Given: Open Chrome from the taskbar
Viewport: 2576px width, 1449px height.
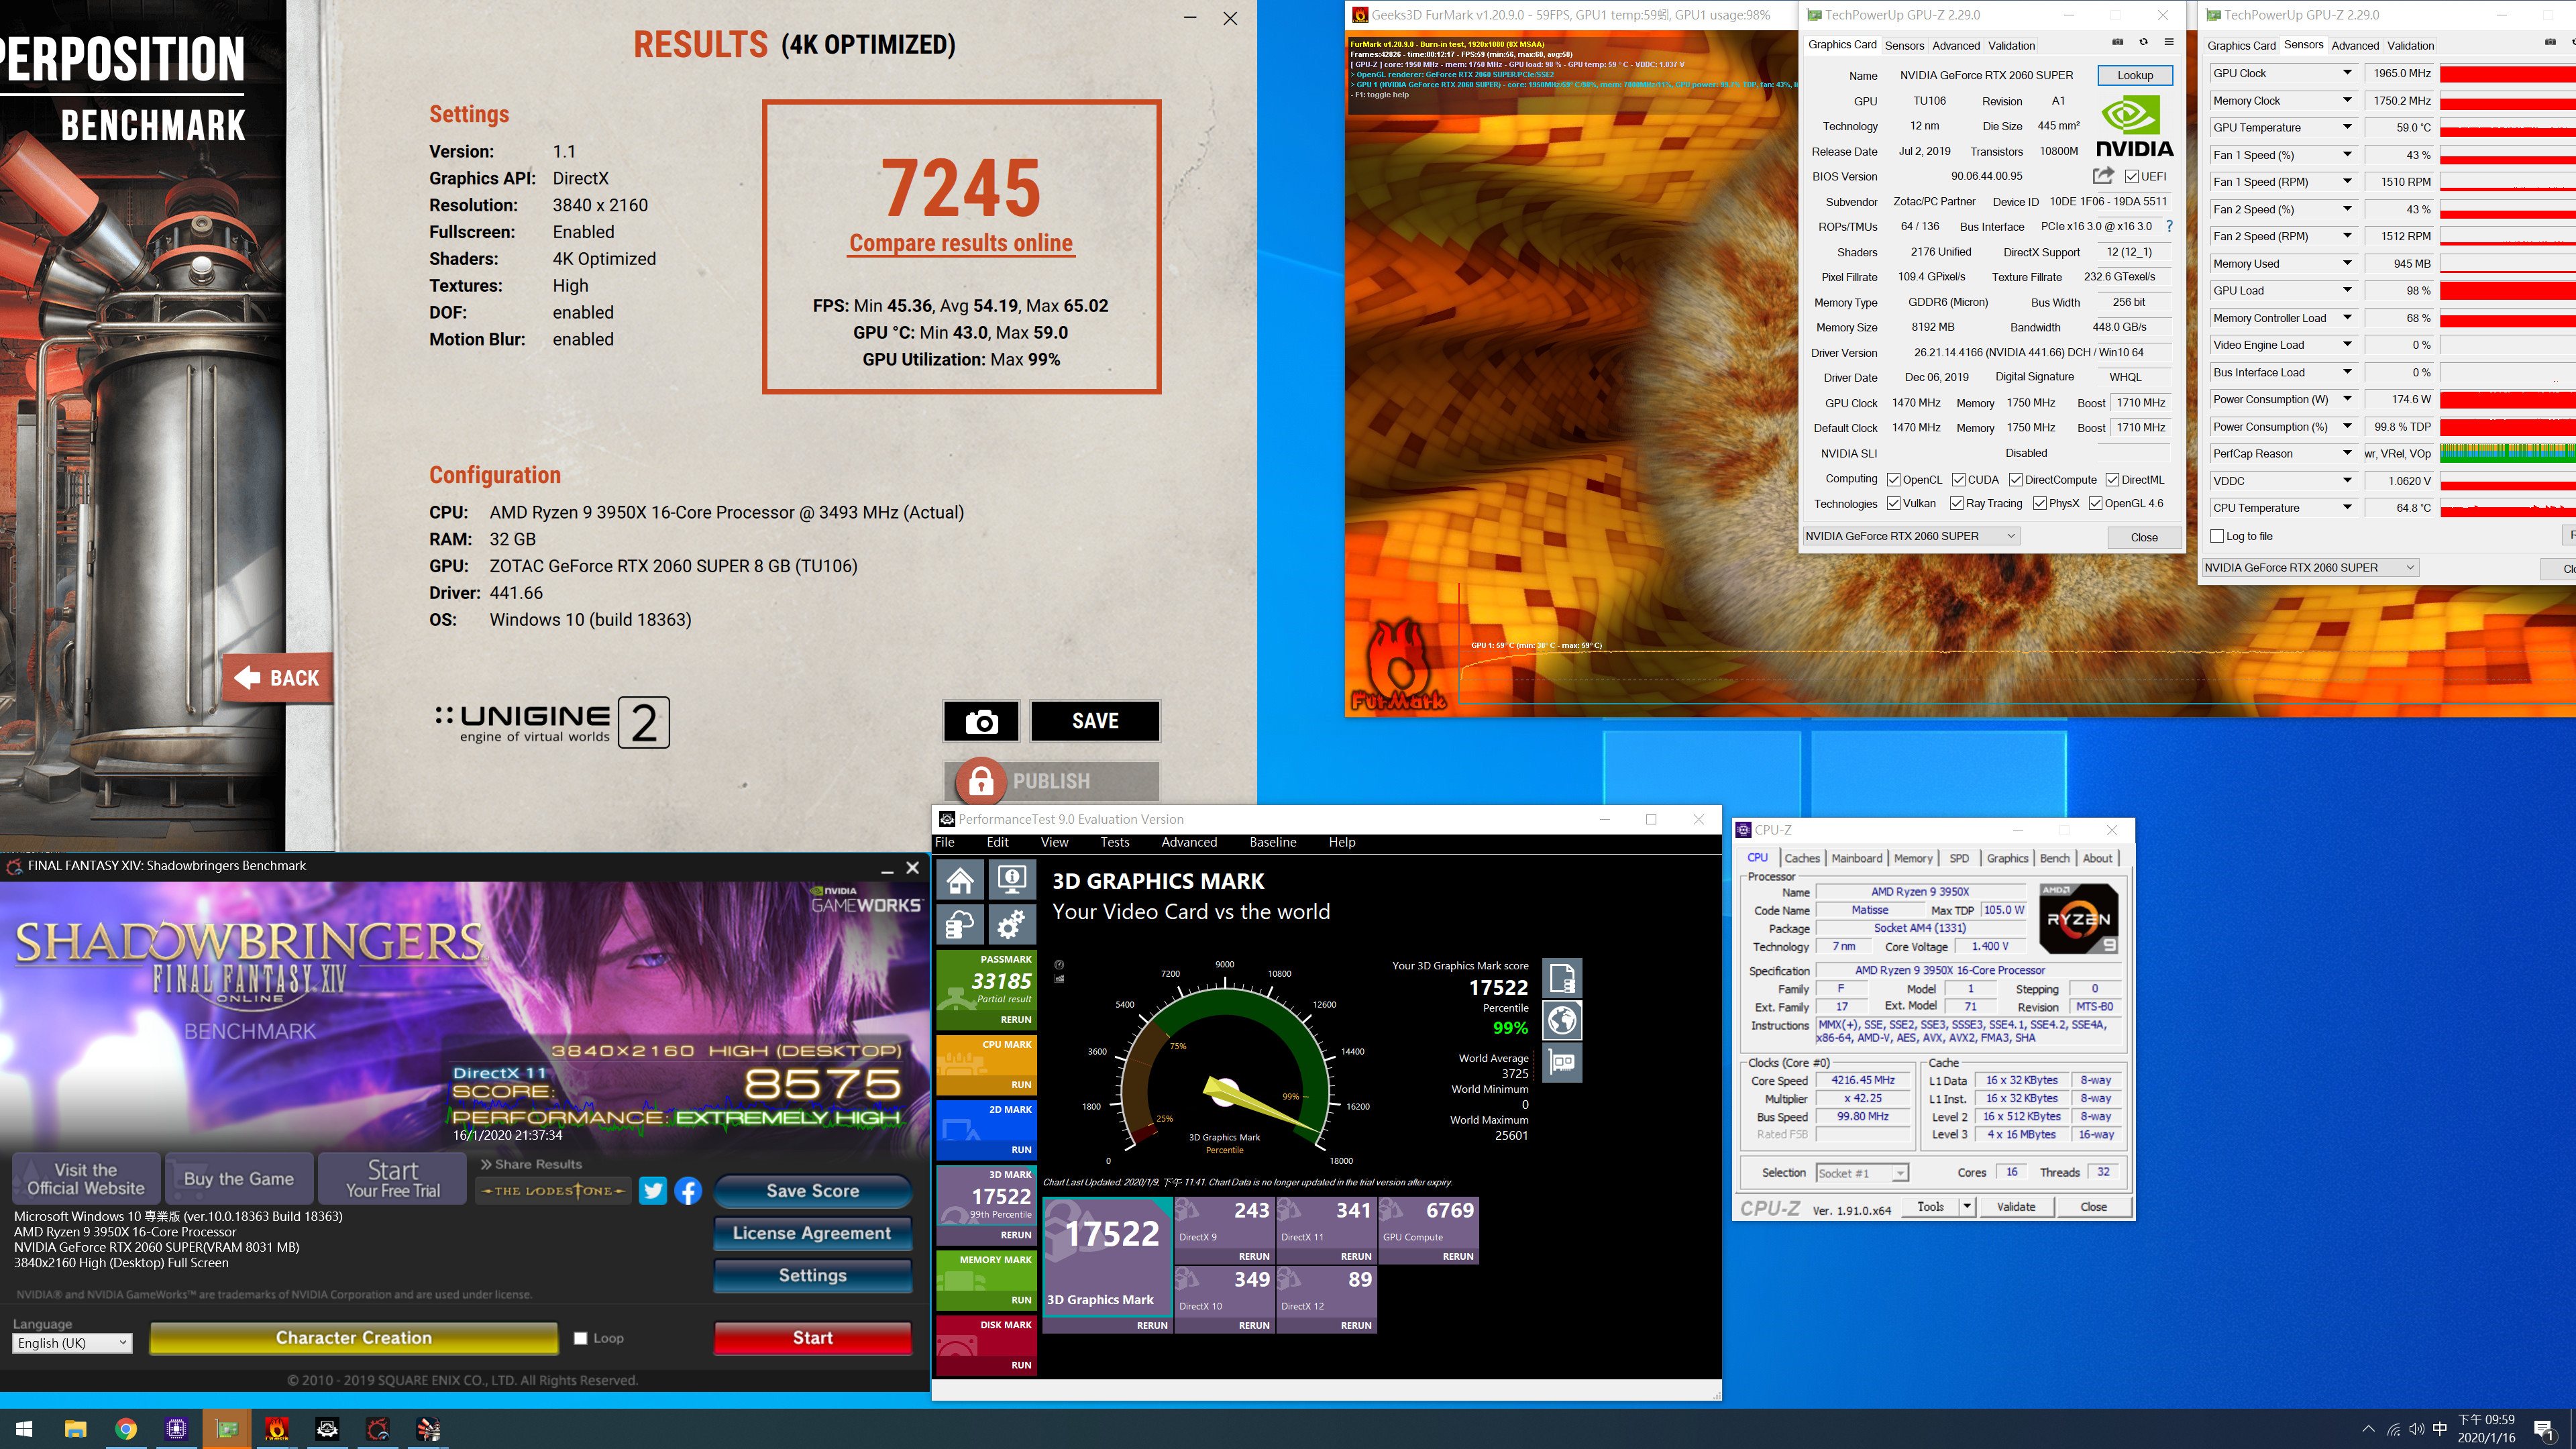Looking at the screenshot, I should coord(126,1429).
